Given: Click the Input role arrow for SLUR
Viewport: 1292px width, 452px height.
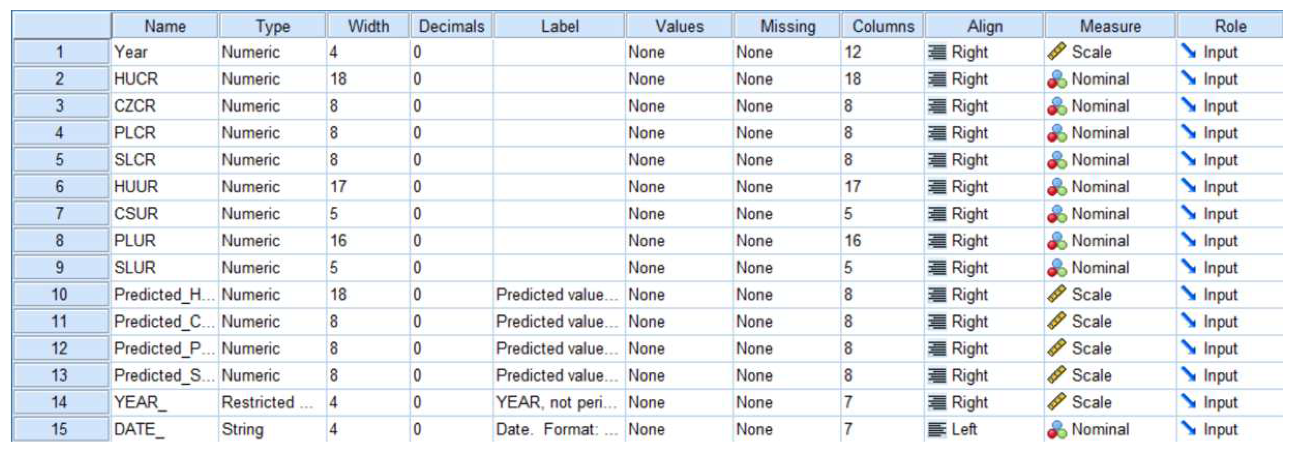Looking at the screenshot, I should pos(1189,267).
